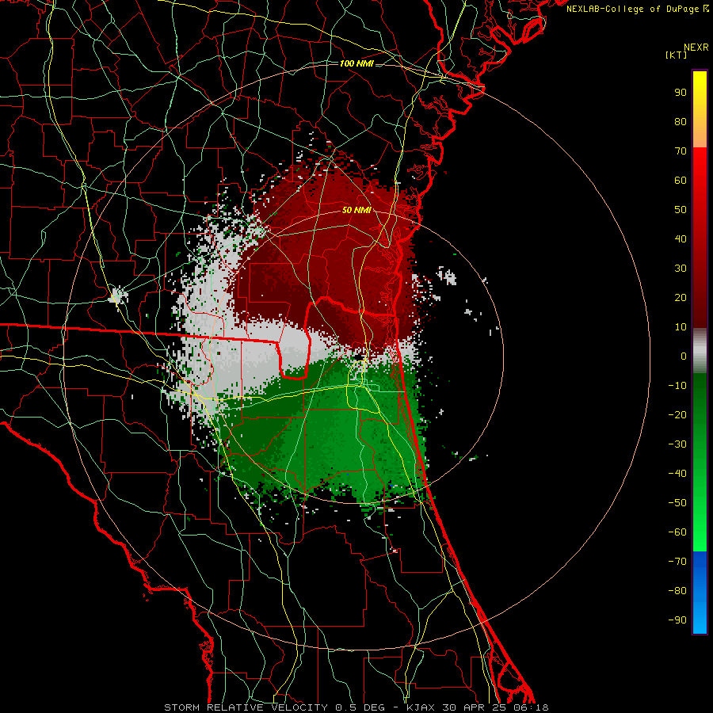Image resolution: width=713 pixels, height=713 pixels.
Task: Click the 50 NMI range ring label
Action: [356, 210]
